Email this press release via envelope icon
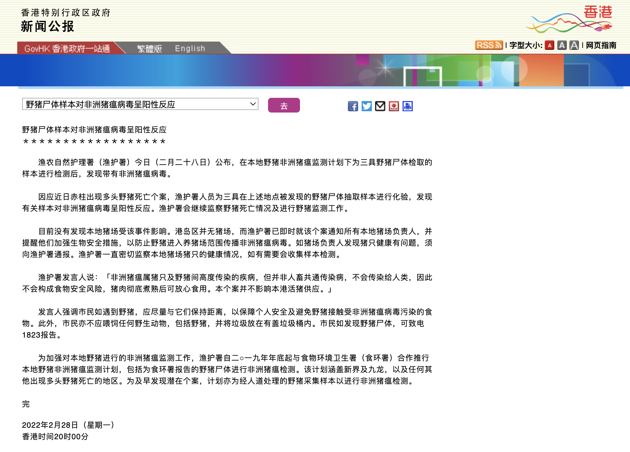The image size is (630, 452). (x=380, y=106)
